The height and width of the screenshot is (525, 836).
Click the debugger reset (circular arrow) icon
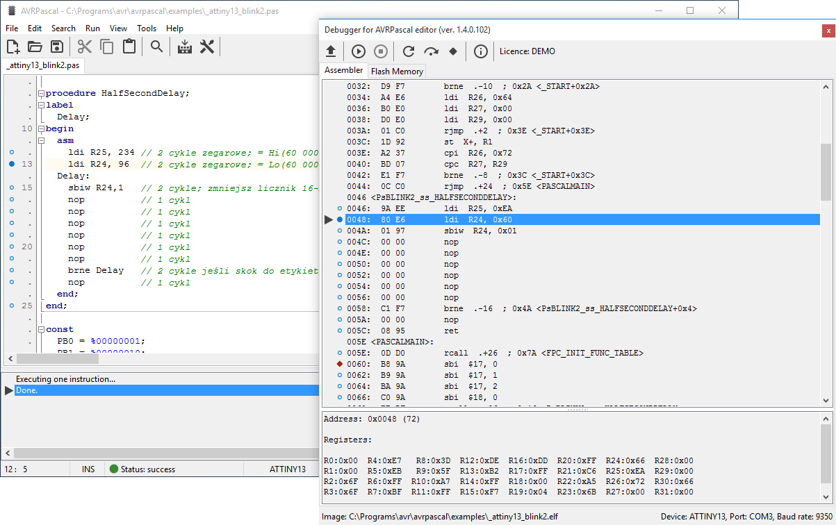pyautogui.click(x=409, y=51)
